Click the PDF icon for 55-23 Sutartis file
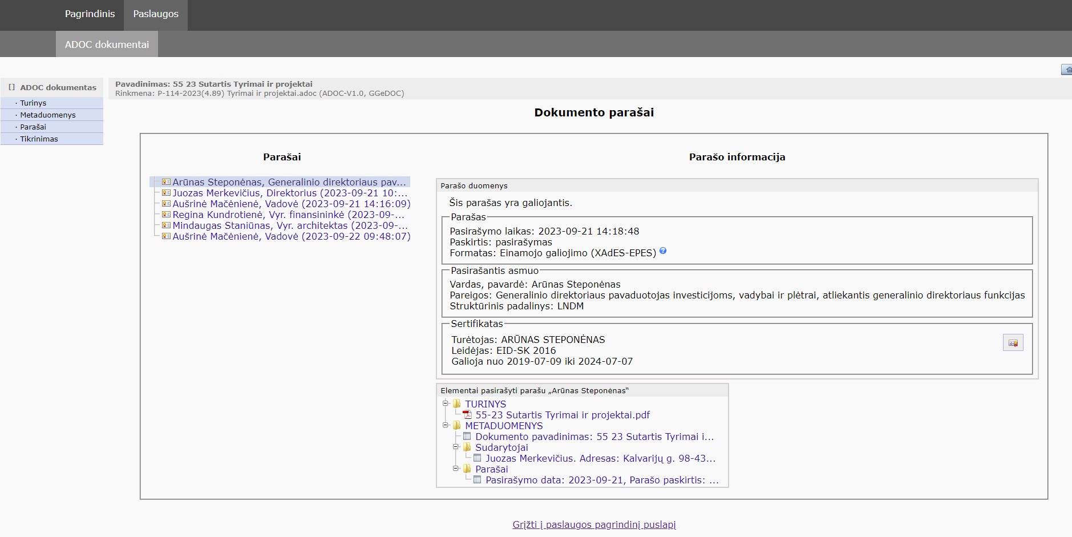1072x537 pixels. click(x=467, y=415)
